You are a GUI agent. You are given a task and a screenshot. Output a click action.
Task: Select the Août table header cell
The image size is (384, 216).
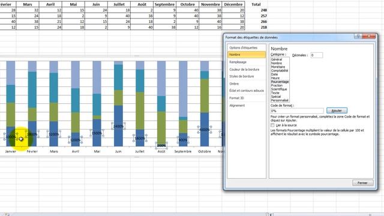coord(142,4)
